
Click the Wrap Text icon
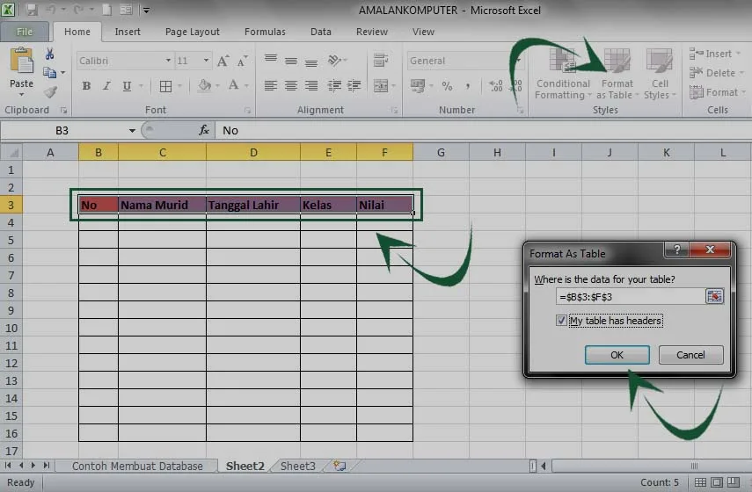[381, 61]
